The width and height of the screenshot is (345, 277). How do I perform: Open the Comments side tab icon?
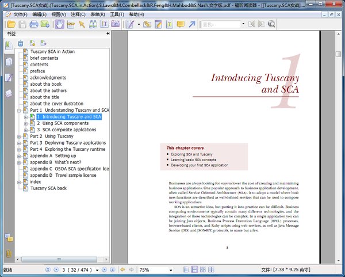(9, 238)
